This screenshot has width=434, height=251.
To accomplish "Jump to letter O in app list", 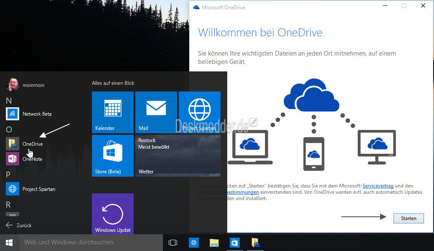I will (9, 129).
